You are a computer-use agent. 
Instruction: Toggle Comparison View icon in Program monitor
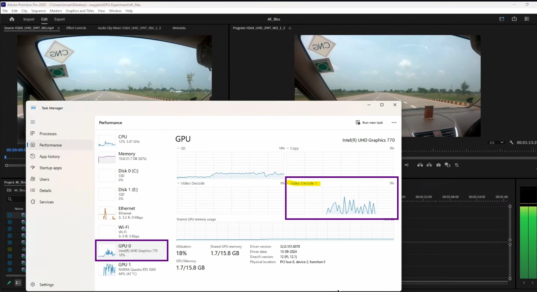(x=447, y=165)
